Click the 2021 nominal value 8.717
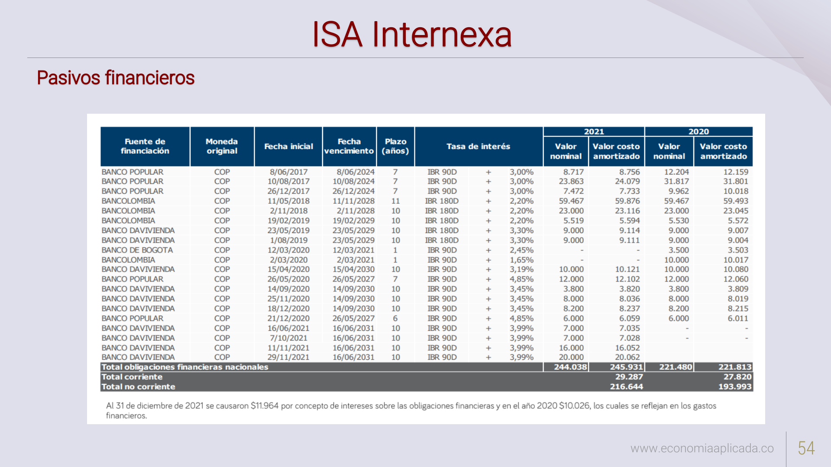Viewport: 831px width, 467px height. [x=573, y=172]
